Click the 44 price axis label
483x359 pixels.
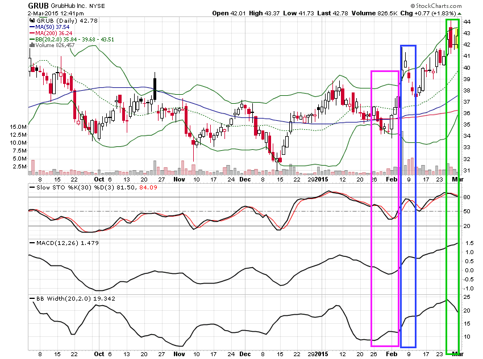467,22
